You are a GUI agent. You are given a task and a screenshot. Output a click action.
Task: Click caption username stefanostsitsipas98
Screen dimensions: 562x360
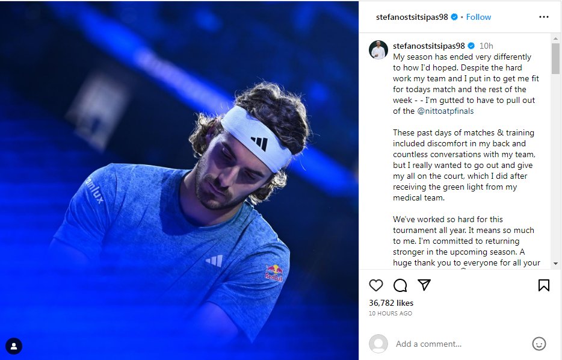(428, 46)
